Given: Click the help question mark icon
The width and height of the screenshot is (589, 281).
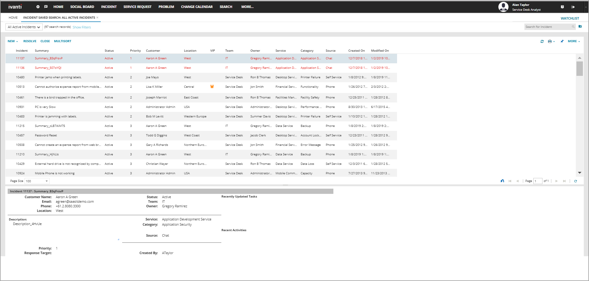Looking at the screenshot, I should click(x=562, y=7).
